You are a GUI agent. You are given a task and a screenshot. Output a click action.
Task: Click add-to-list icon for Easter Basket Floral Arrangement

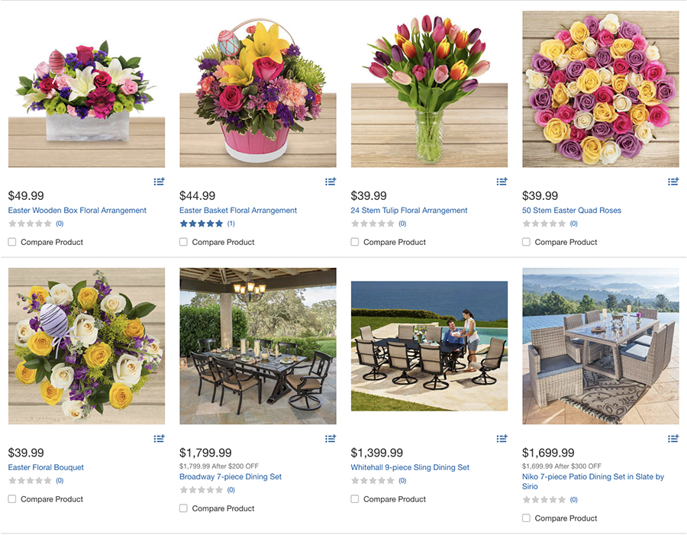pyautogui.click(x=330, y=182)
